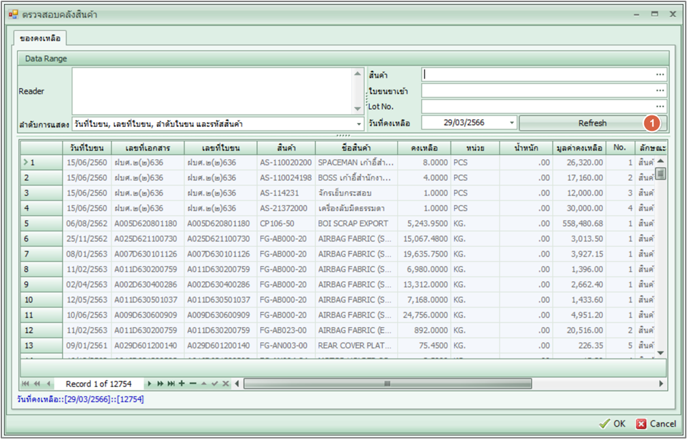Click cancel edit X in navigator
Image resolution: width=687 pixels, height=439 pixels.
point(226,384)
